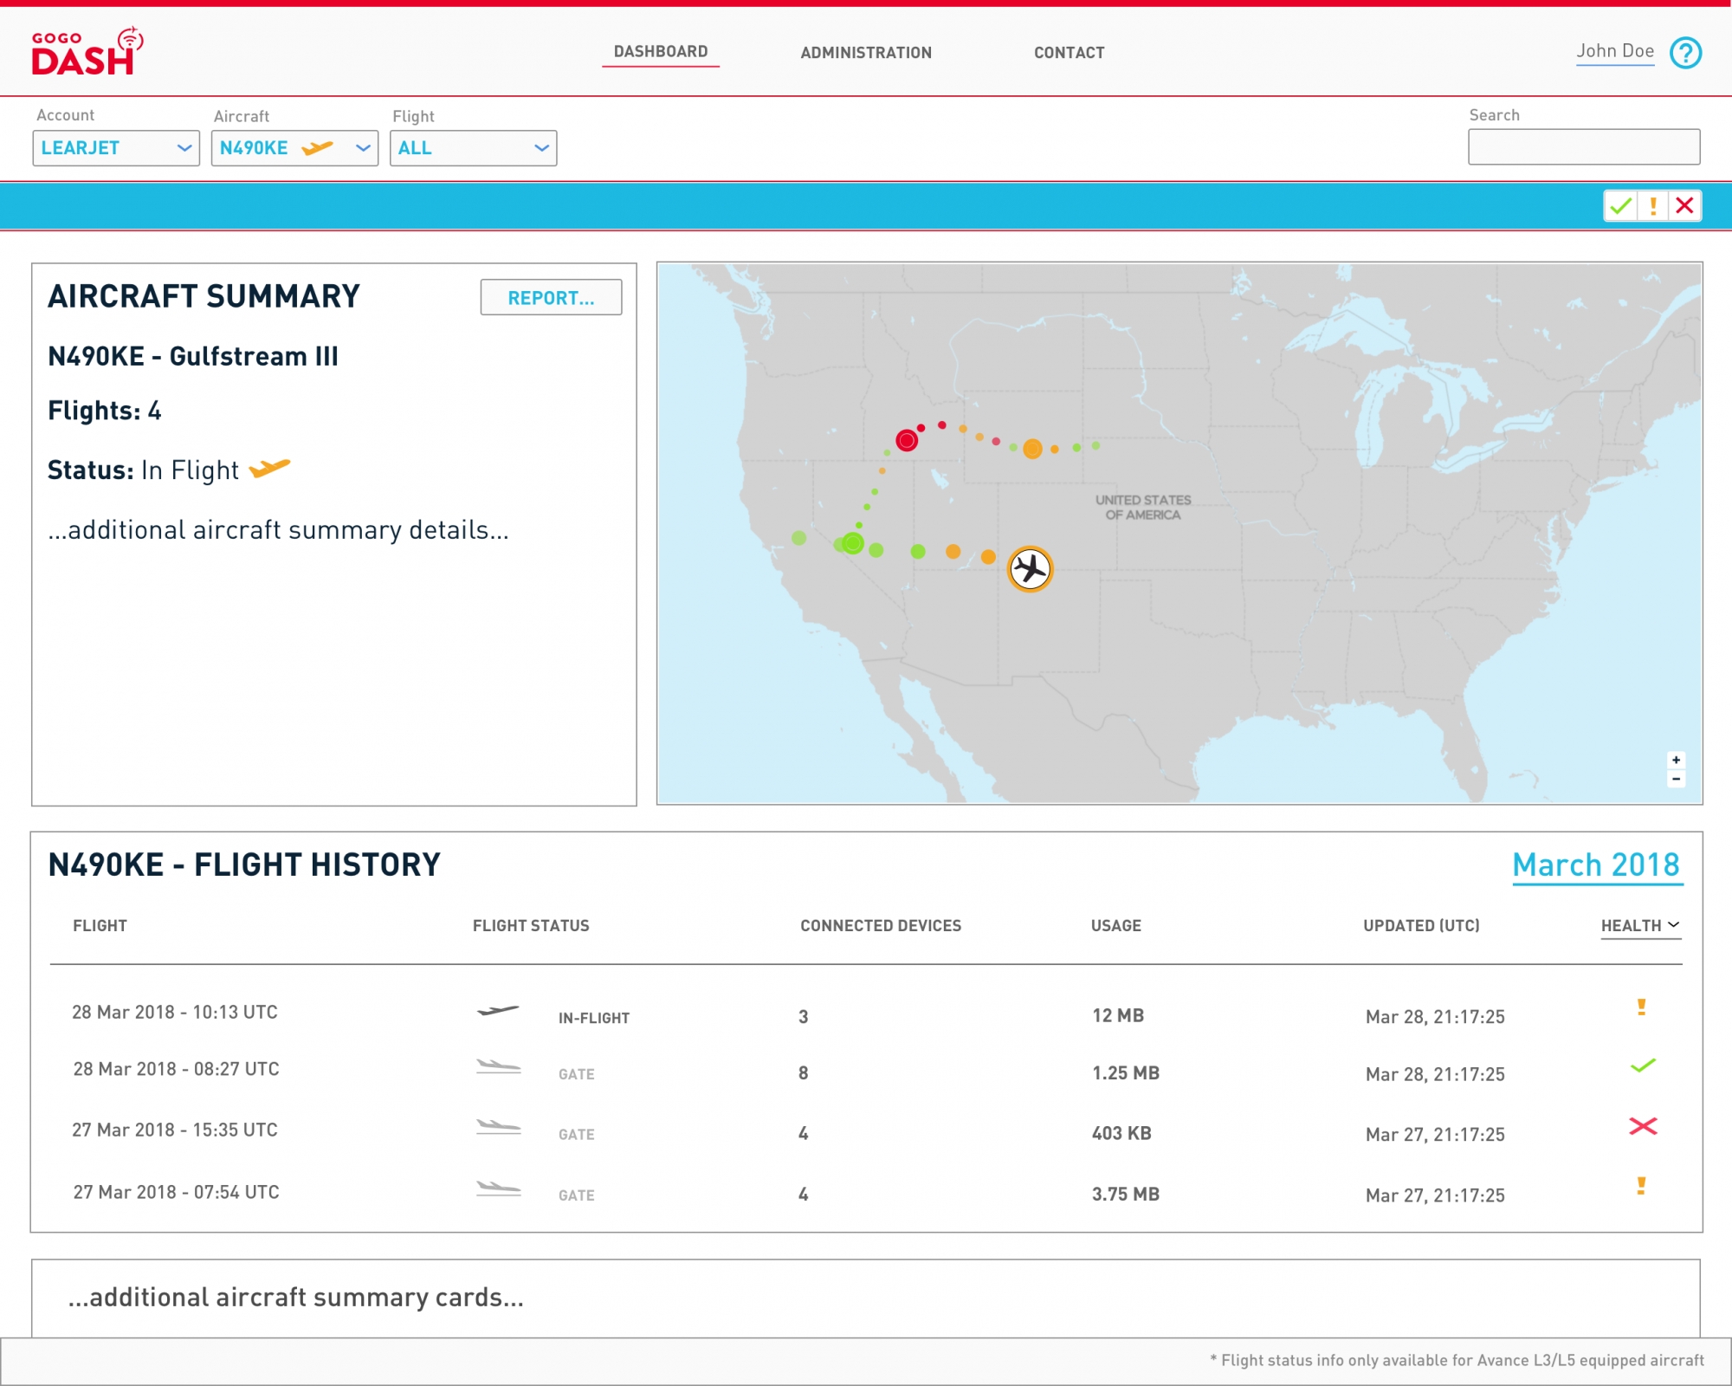Toggle the orange warning health filter

click(1653, 206)
